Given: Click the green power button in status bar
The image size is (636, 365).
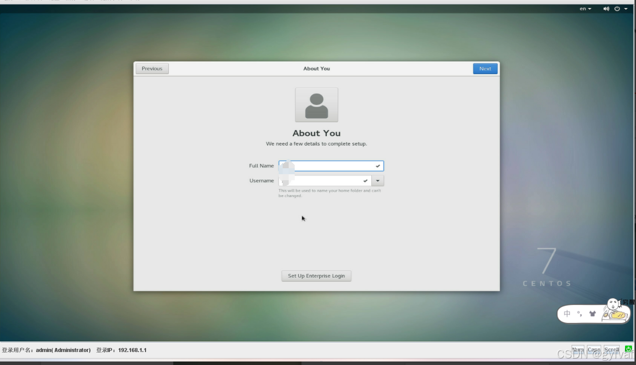Looking at the screenshot, I should tap(628, 349).
